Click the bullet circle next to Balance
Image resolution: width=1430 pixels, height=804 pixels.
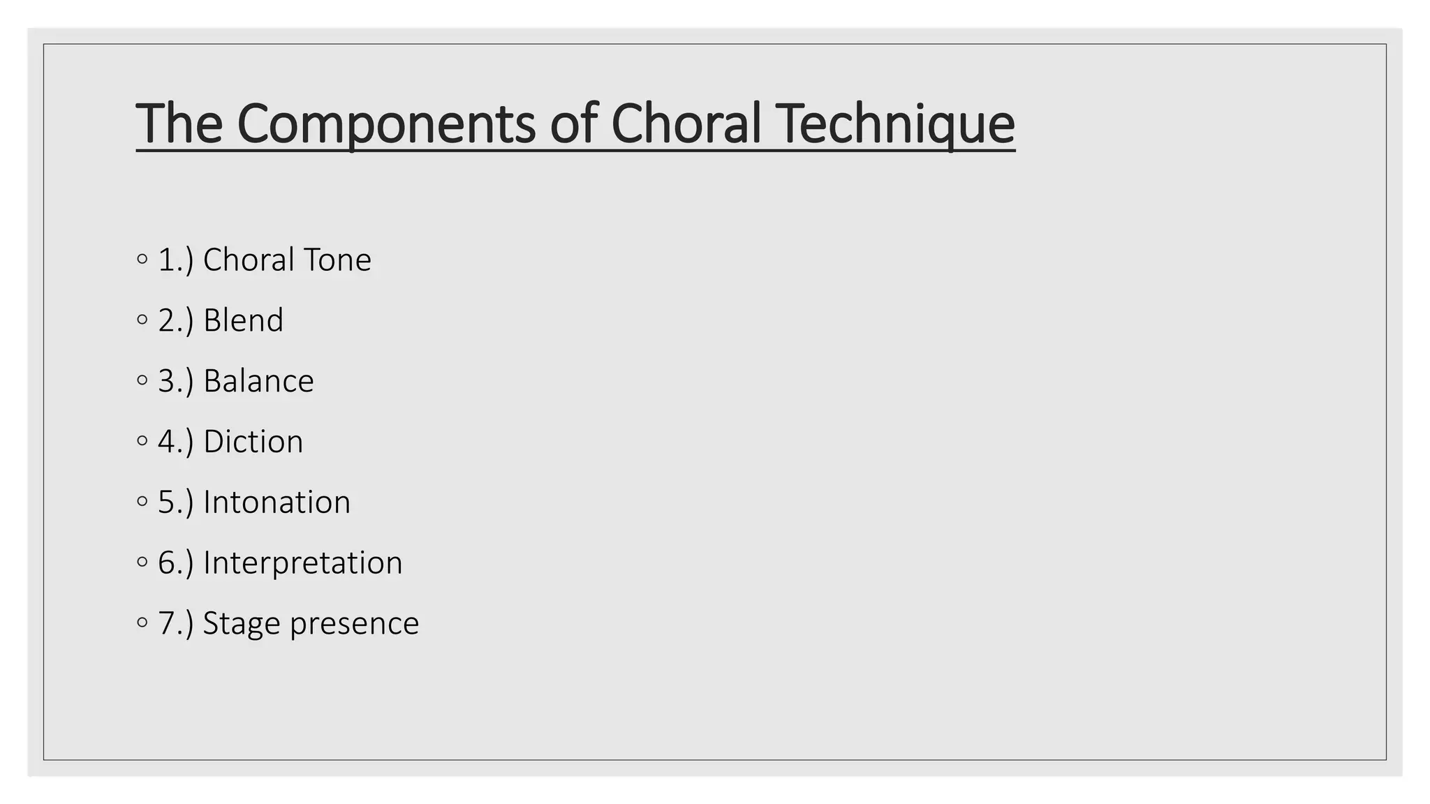click(142, 381)
